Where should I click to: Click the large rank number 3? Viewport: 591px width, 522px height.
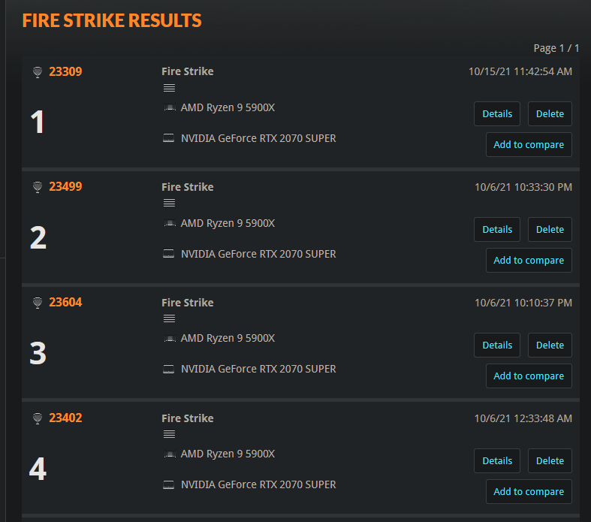coord(38,353)
